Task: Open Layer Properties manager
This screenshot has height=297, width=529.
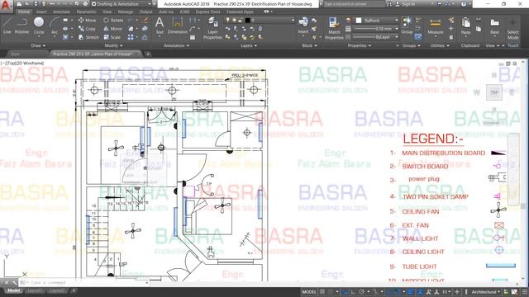Action: pyautogui.click(x=212, y=28)
